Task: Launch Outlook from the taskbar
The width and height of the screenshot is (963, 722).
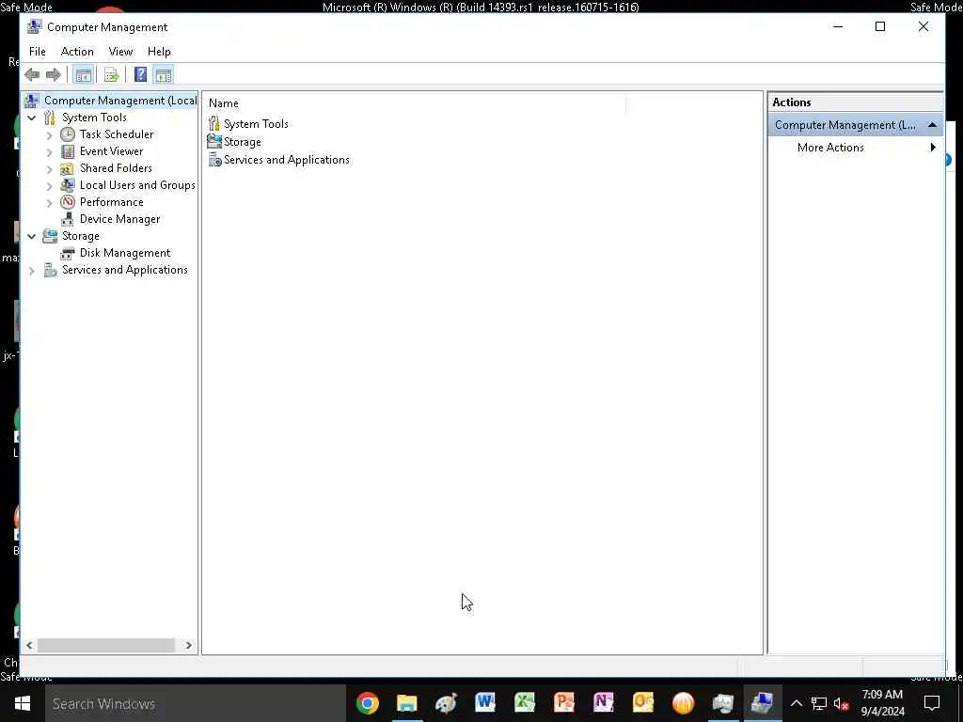Action: coord(643,703)
